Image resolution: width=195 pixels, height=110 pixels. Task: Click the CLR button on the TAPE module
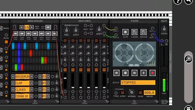coord(125,32)
